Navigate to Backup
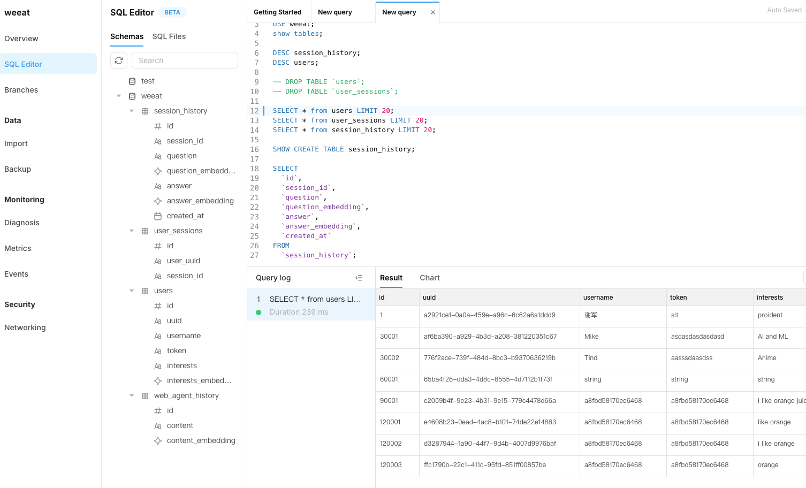Image resolution: width=806 pixels, height=488 pixels. [18, 169]
